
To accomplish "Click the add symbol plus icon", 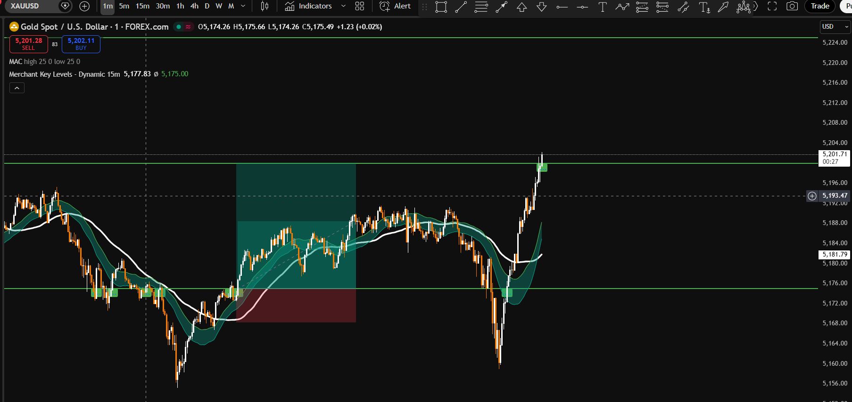I will click(x=84, y=6).
